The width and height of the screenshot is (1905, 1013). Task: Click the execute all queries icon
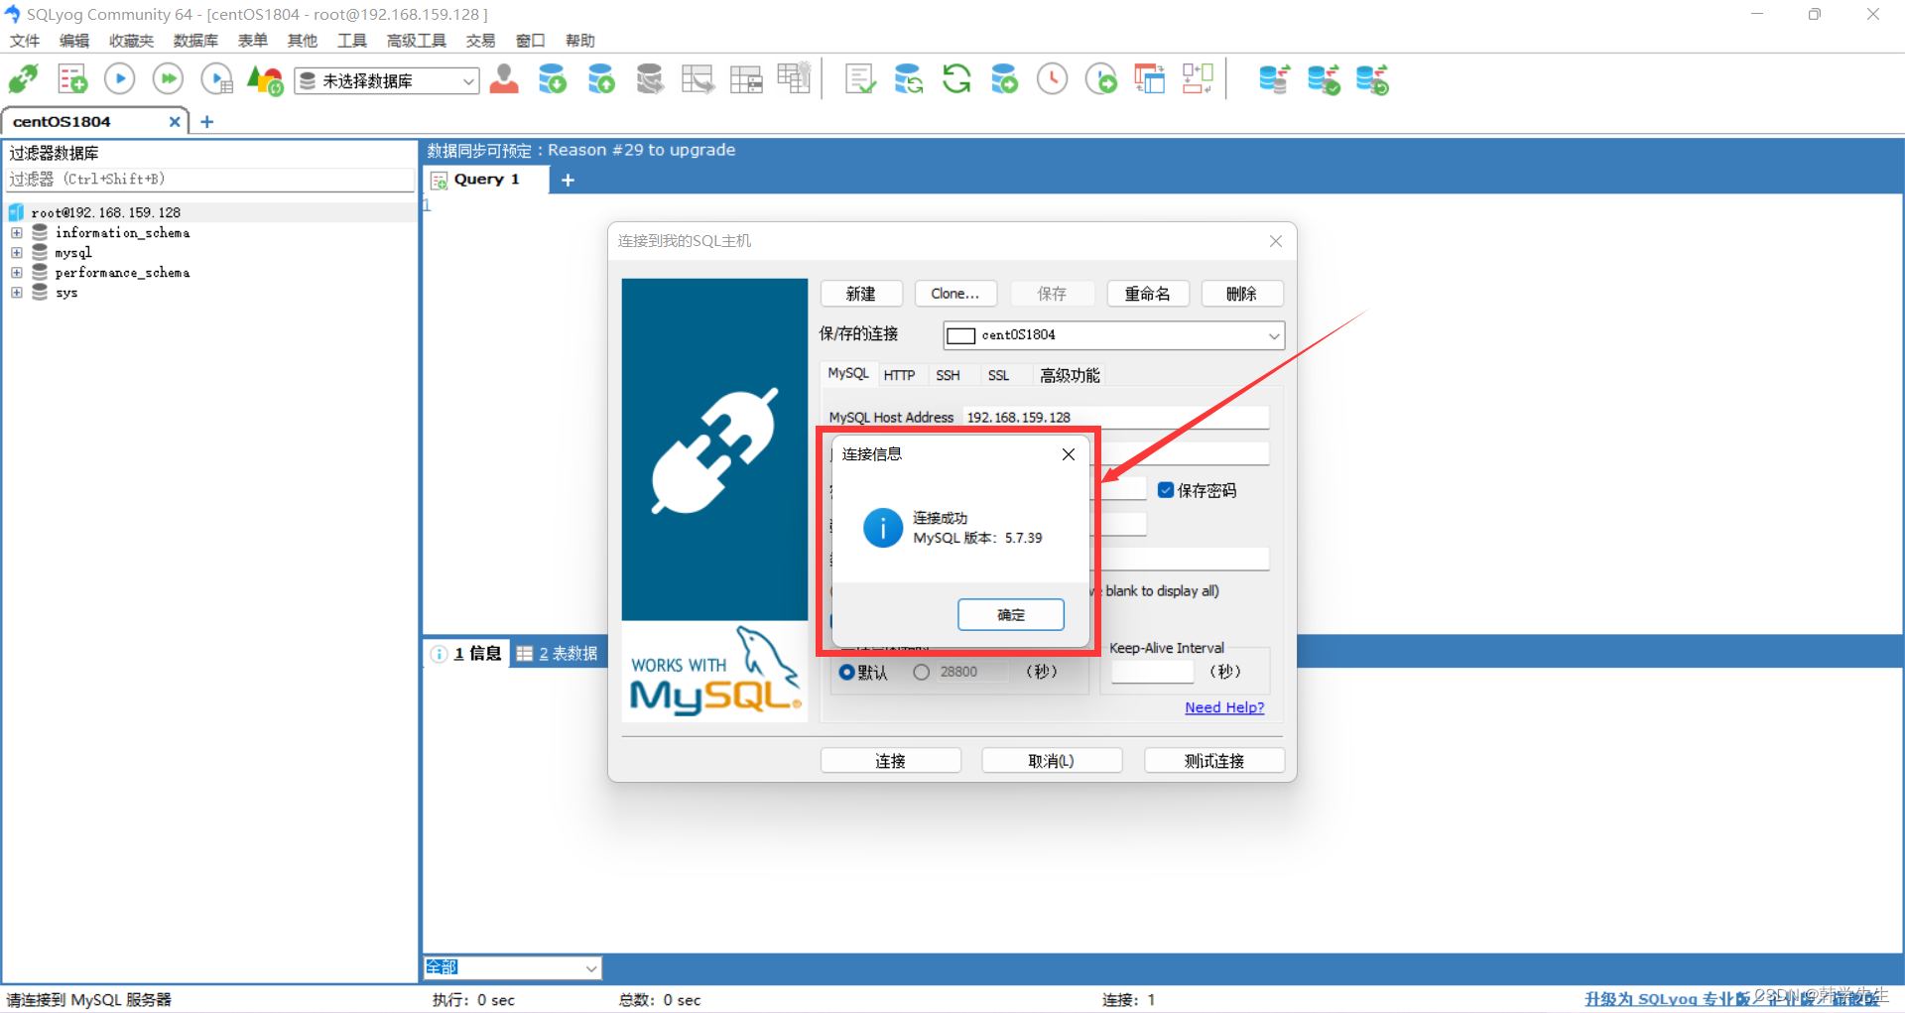coord(168,78)
